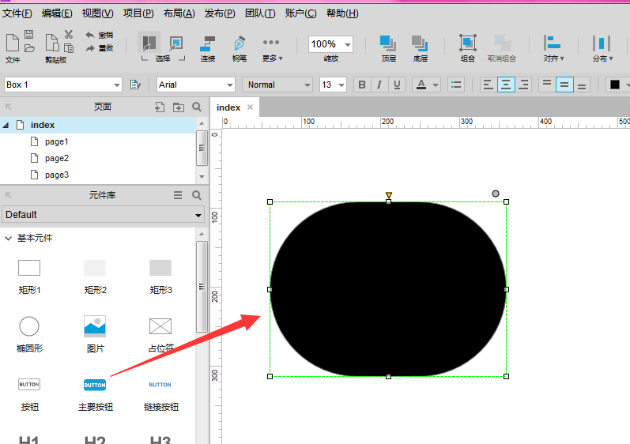
Task: Close the index tab
Action: click(x=251, y=107)
